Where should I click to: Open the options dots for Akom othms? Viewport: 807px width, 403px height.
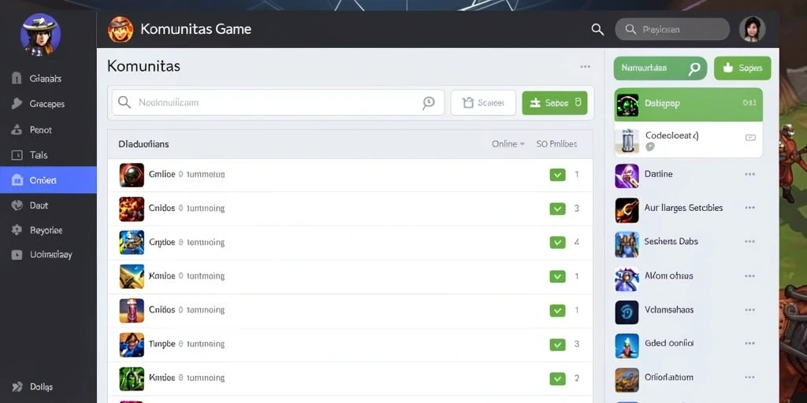click(x=750, y=276)
